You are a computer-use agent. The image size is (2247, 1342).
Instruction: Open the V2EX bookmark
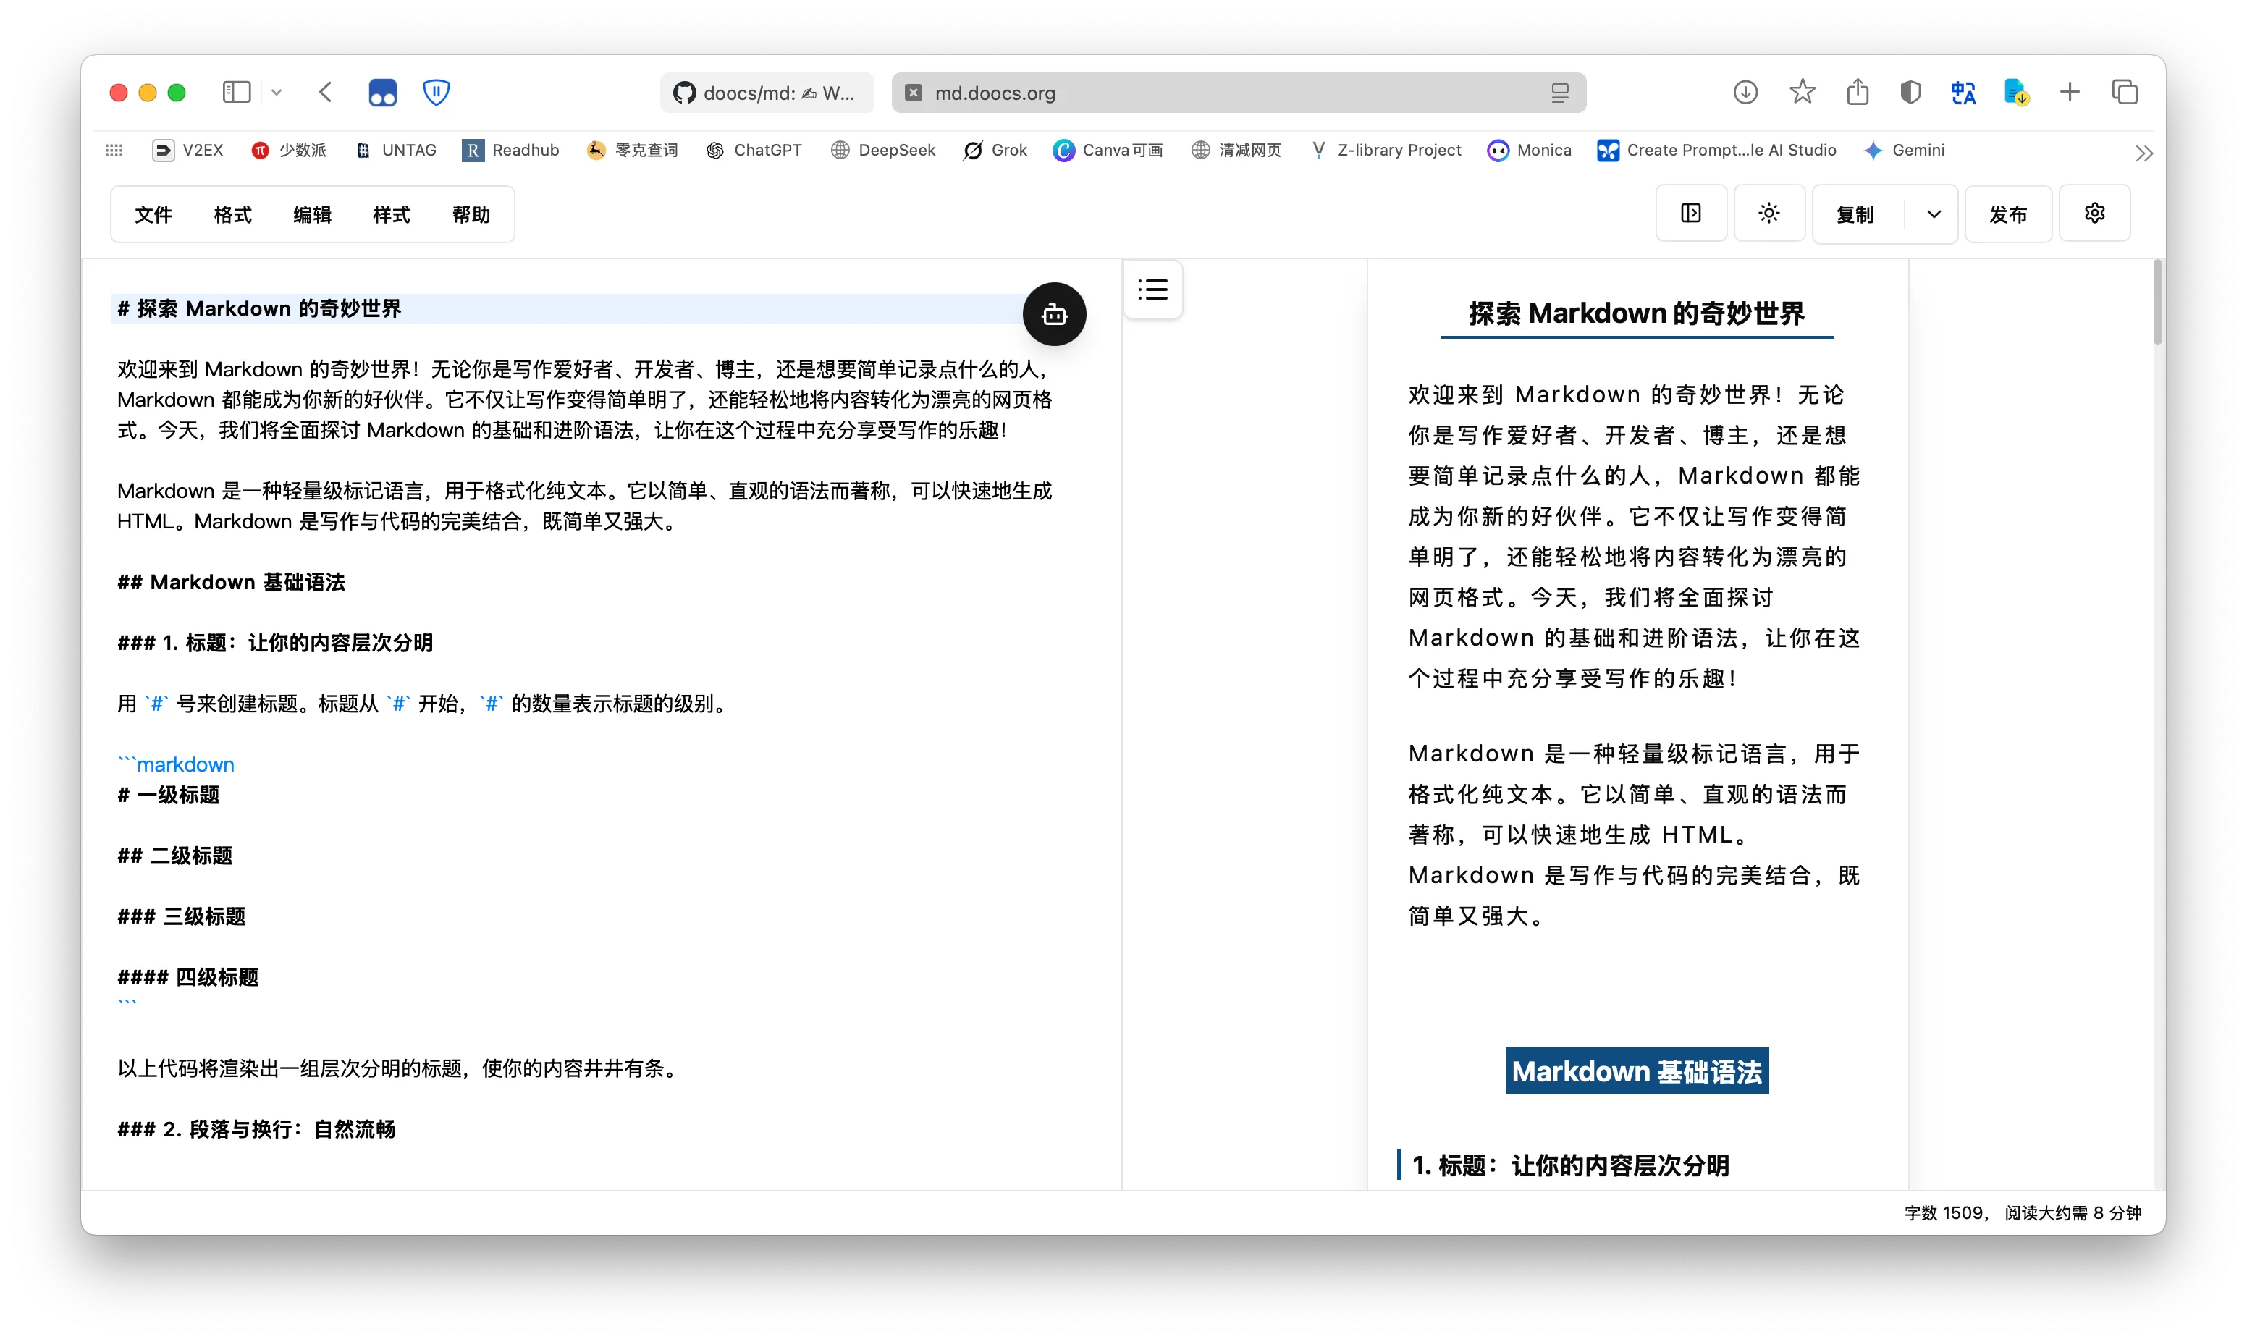[188, 150]
